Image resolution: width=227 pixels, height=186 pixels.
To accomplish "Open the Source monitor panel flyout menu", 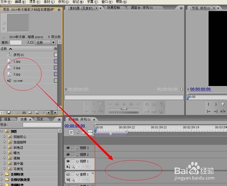I will 181,8.
